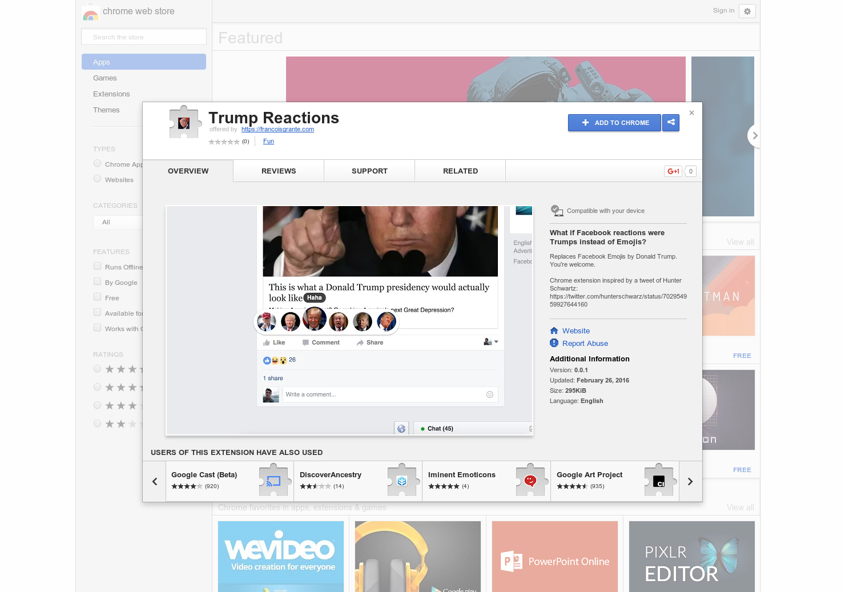845x592 pixels.
Task: Select the two-star rating filter radio
Action: [98, 424]
